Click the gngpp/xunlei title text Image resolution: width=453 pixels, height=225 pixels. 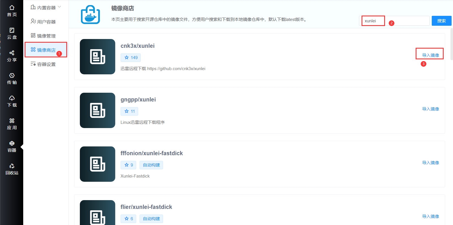138,99
